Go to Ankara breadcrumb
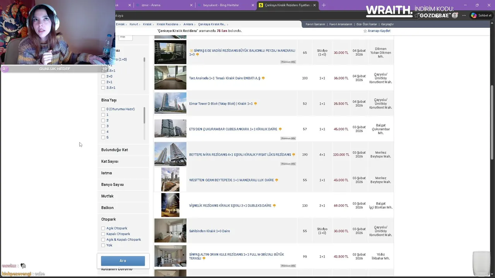The height and width of the screenshot is (278, 495). tap(188, 24)
